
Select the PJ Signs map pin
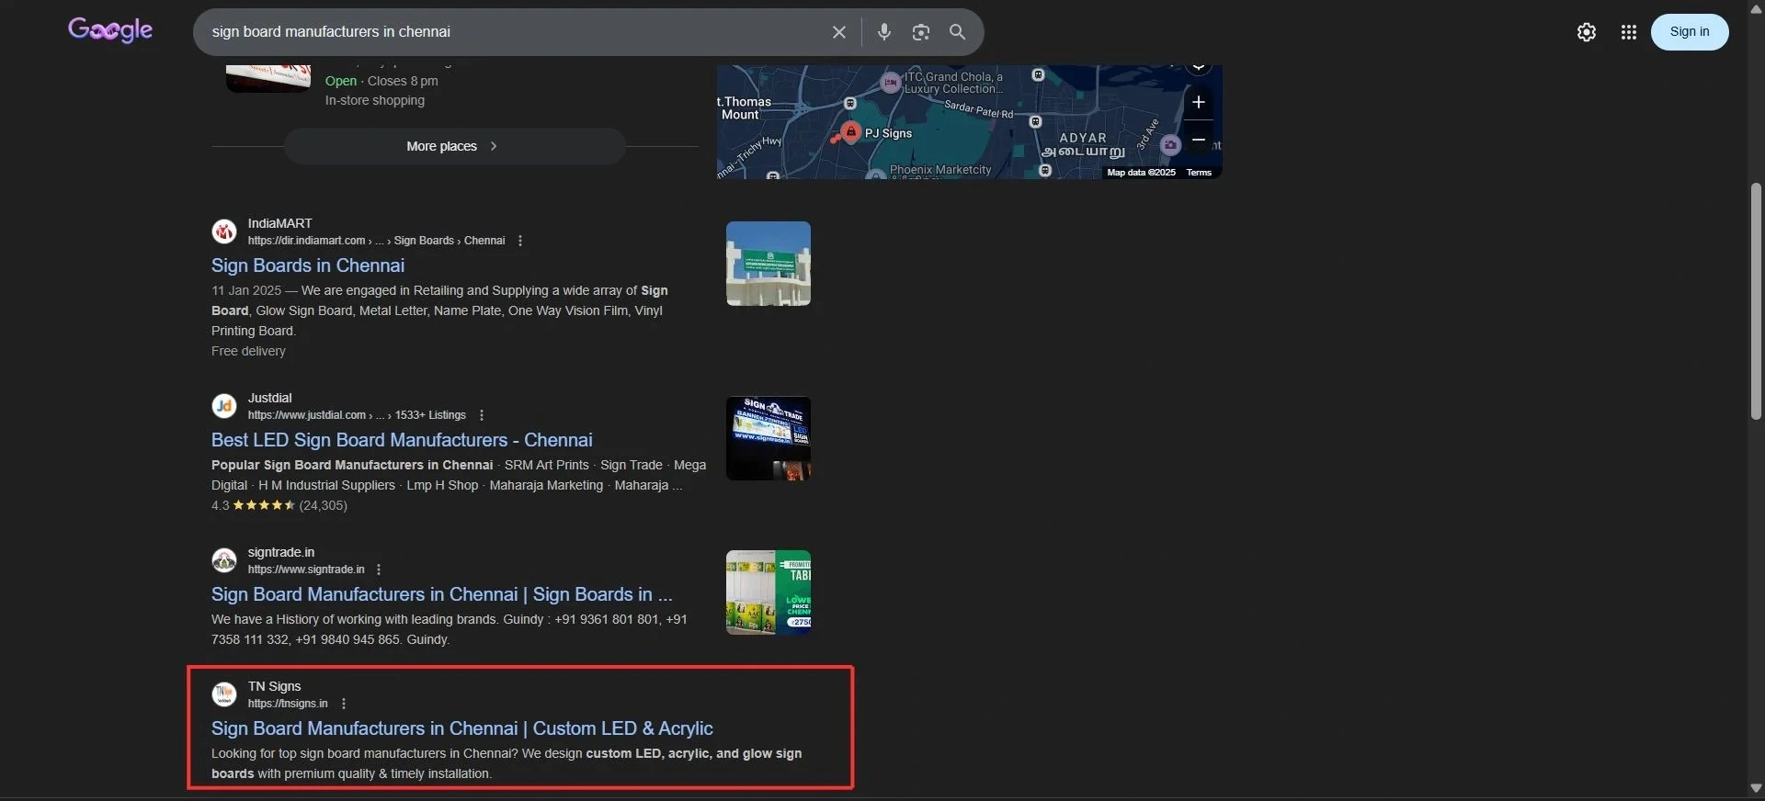(x=851, y=132)
